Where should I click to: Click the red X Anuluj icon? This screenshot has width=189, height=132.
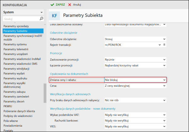tap(69, 5)
